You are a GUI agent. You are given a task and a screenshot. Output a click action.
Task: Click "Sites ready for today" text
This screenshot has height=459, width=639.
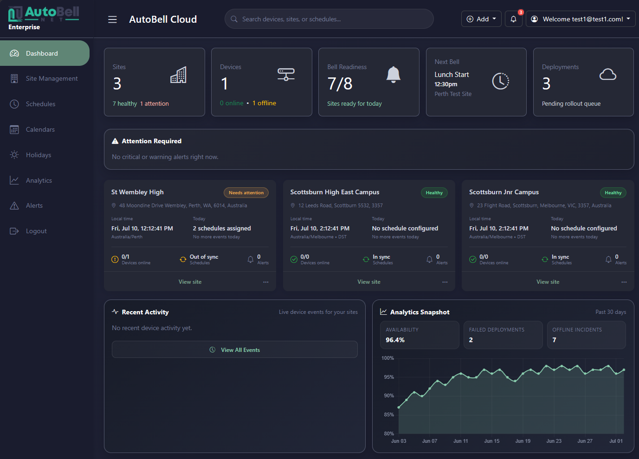(355, 103)
